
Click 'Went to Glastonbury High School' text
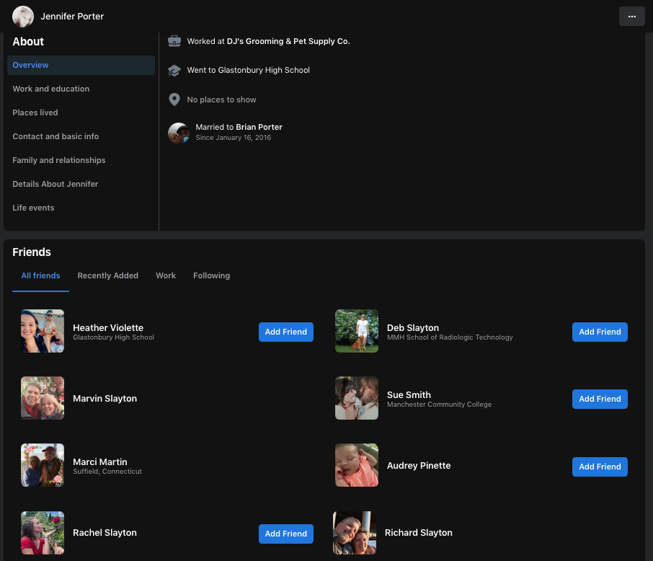[248, 70]
